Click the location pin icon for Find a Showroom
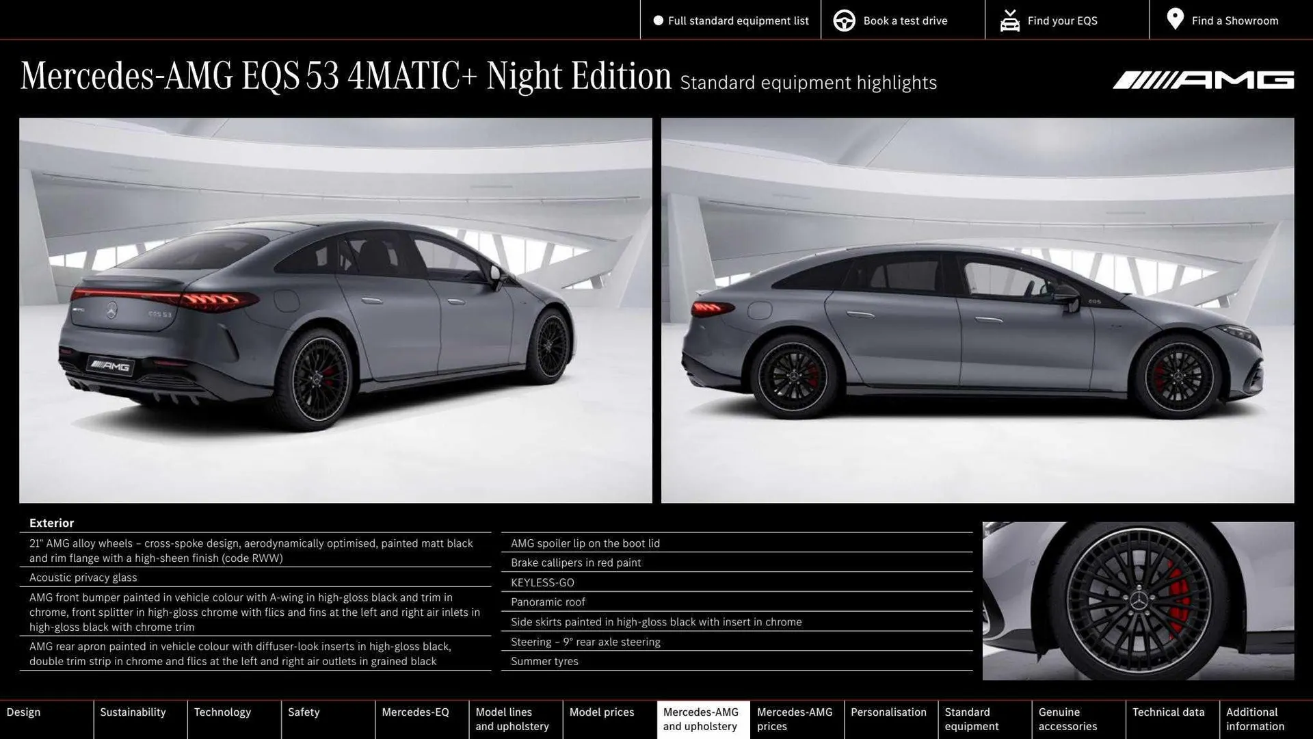Viewport: 1313px width, 739px height. [x=1174, y=19]
